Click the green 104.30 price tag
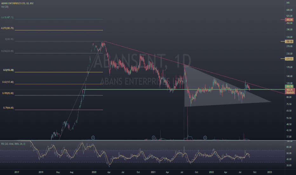296x175 pixels. [x=289, y=86]
